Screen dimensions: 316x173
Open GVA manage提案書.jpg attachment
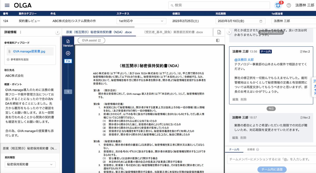pos(29,52)
